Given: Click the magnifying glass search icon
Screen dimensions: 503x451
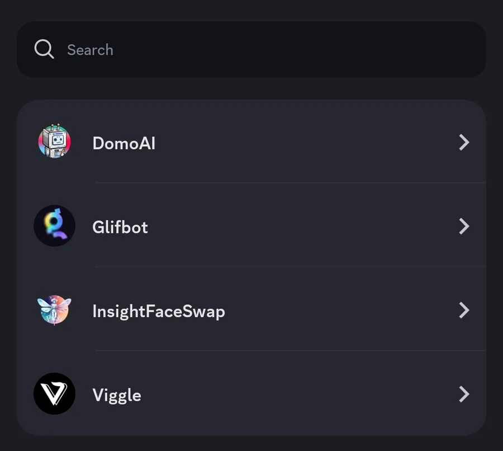Looking at the screenshot, I should pyautogui.click(x=44, y=49).
